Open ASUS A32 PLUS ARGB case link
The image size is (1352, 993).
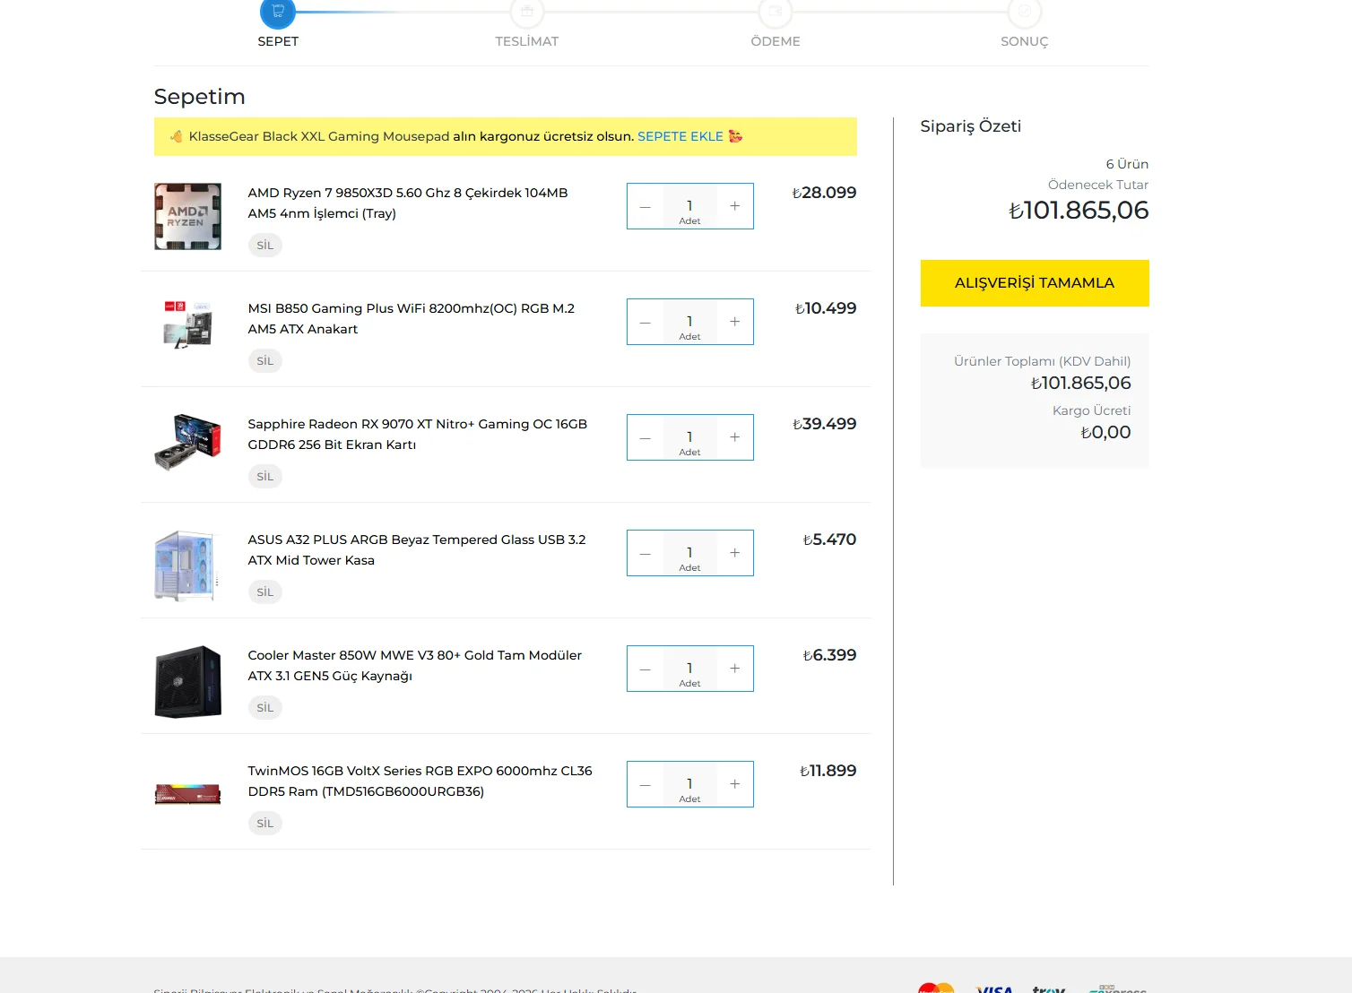click(417, 550)
